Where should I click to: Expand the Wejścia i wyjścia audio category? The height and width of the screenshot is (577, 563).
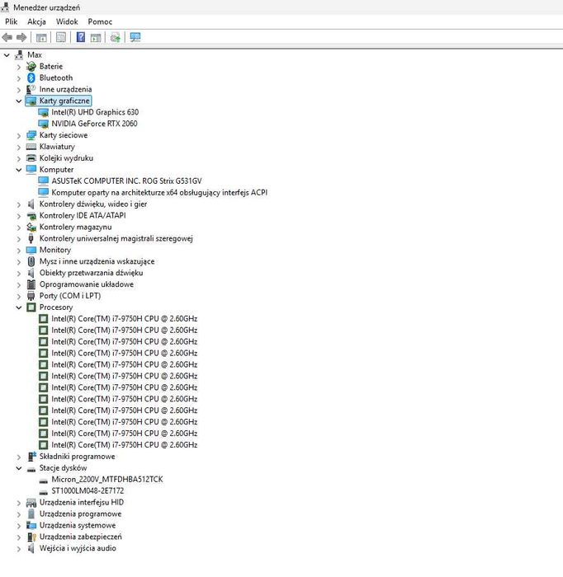pyautogui.click(x=19, y=549)
